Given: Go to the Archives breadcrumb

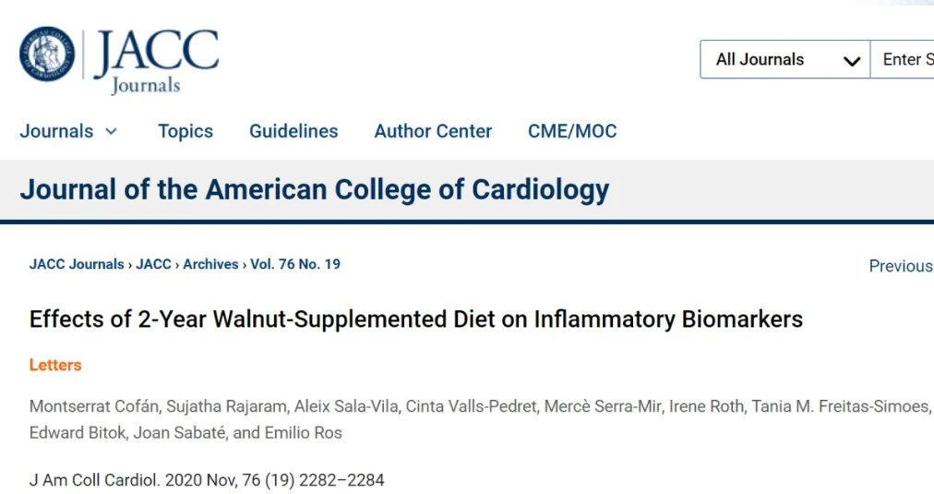Looking at the screenshot, I should (210, 264).
